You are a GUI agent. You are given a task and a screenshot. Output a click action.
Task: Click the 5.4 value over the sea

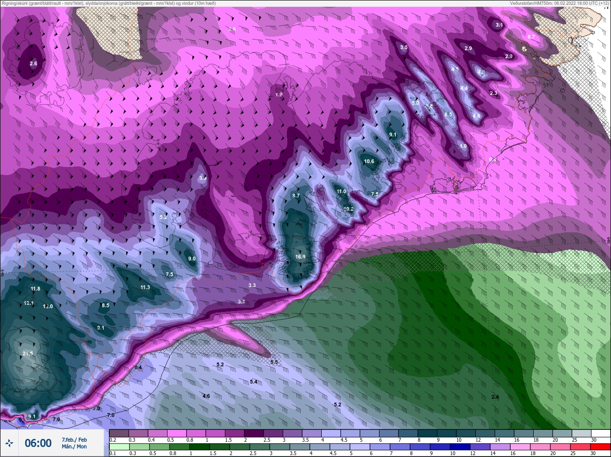click(253, 382)
